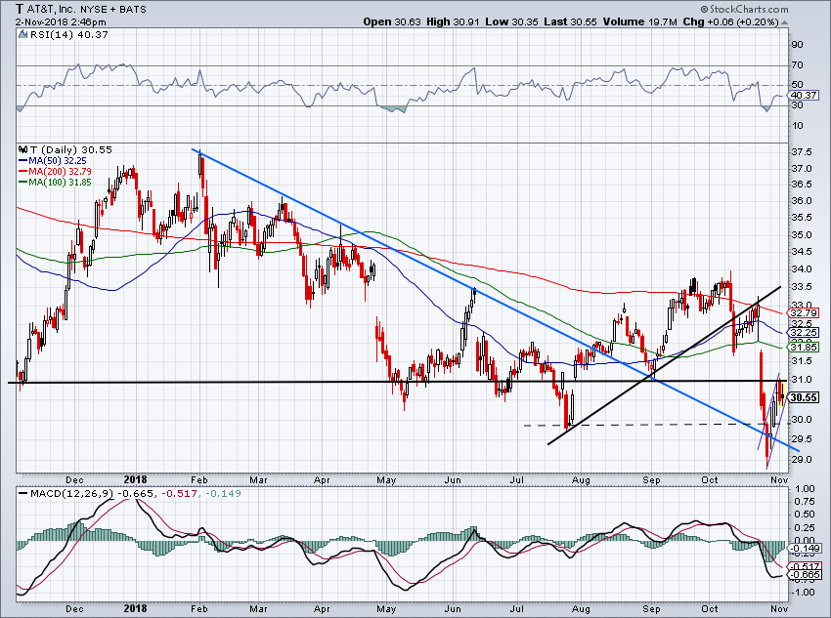Click the Nov label under price chart
831x618 pixels.
point(779,480)
